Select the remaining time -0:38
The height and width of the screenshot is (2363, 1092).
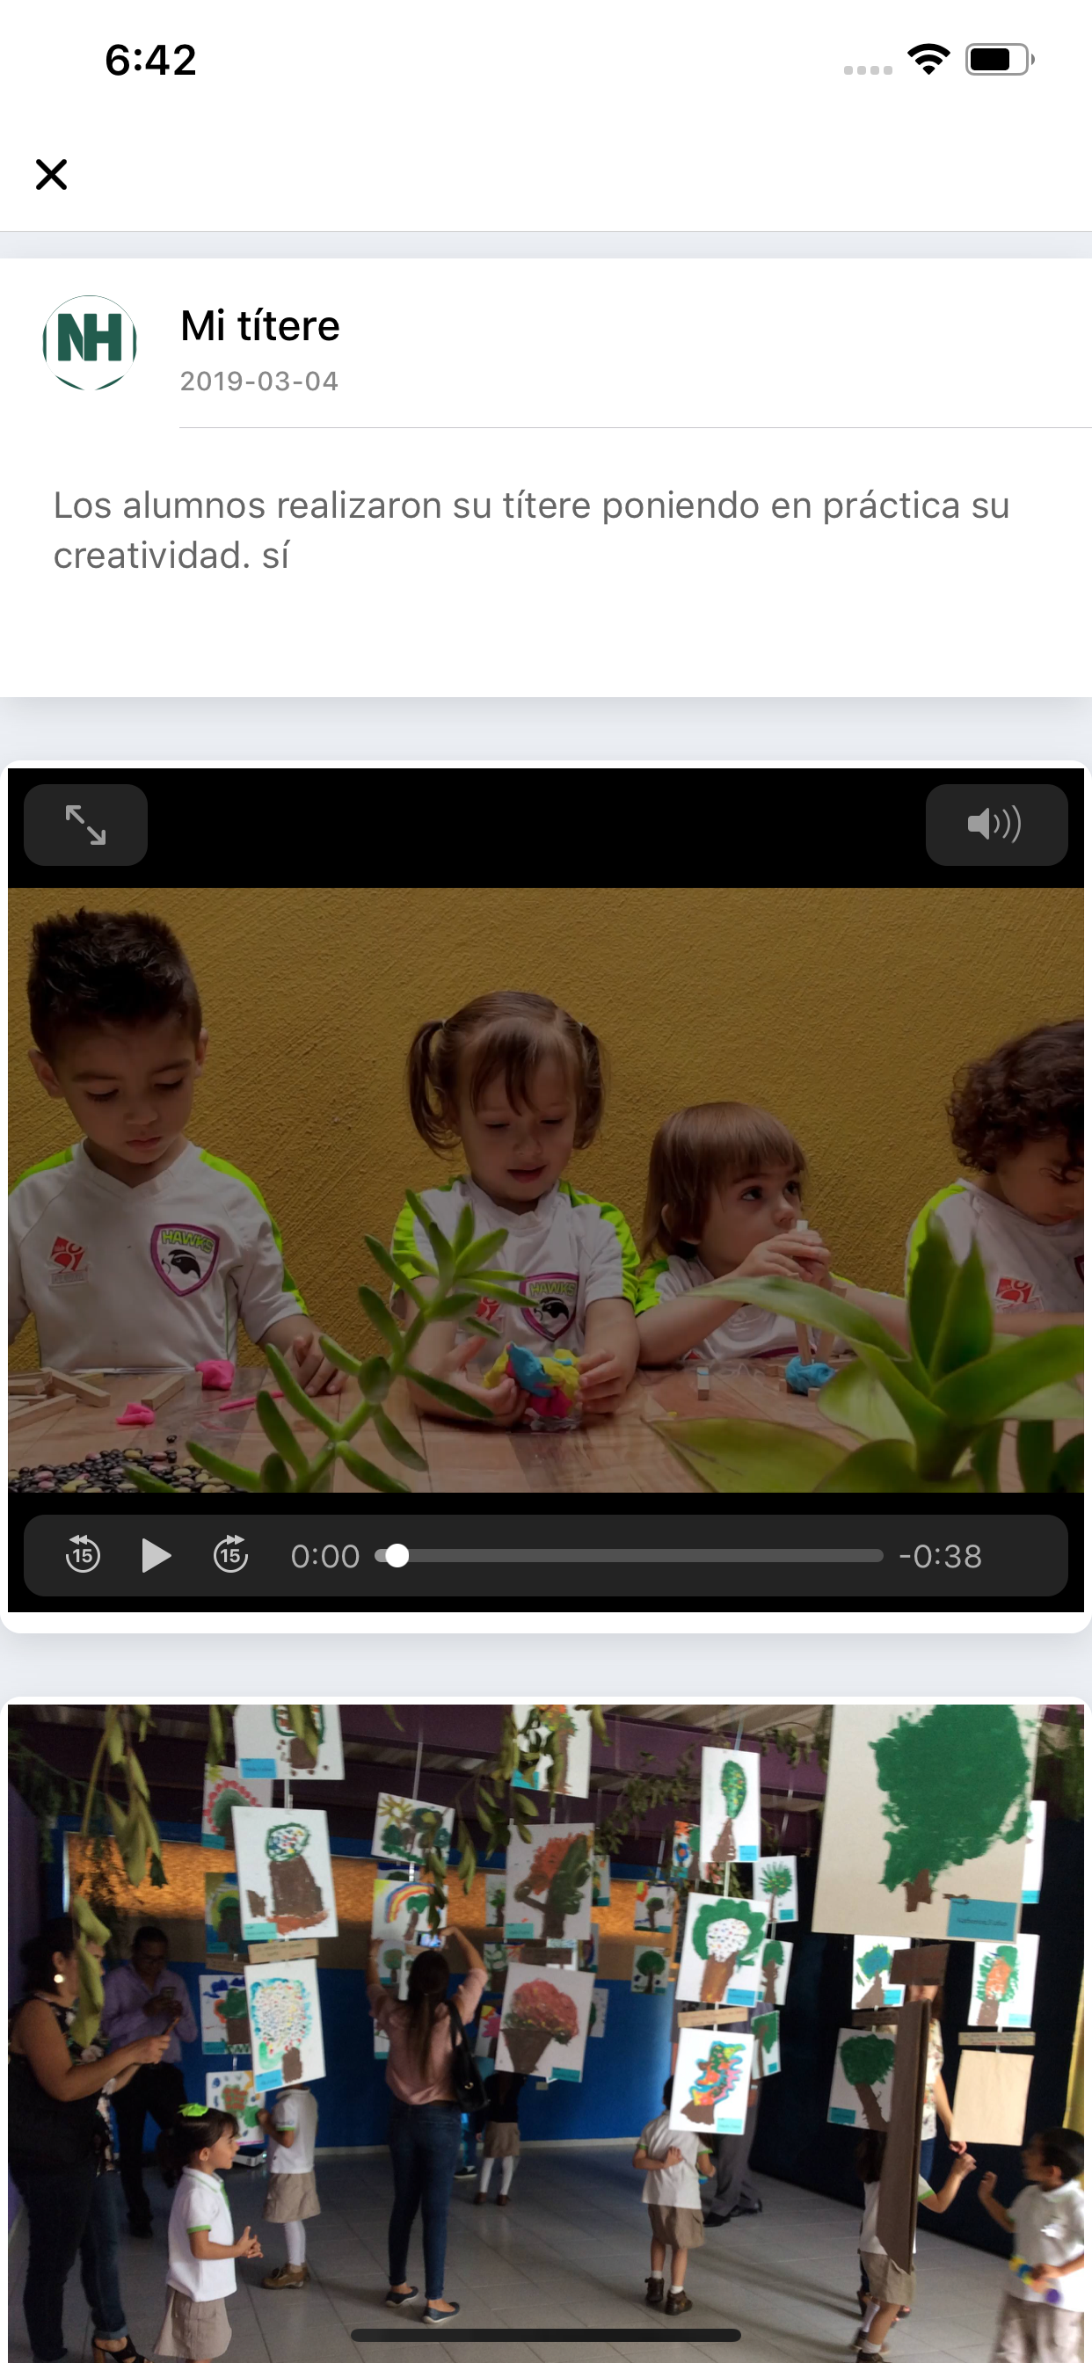point(941,1556)
